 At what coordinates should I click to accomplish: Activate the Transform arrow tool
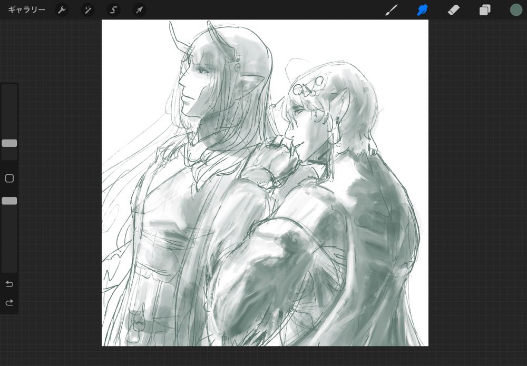pyautogui.click(x=139, y=10)
